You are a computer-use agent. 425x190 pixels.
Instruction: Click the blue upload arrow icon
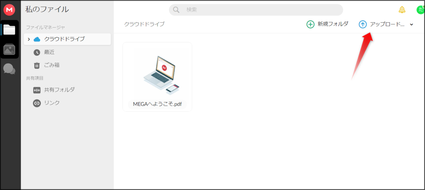[x=363, y=24]
